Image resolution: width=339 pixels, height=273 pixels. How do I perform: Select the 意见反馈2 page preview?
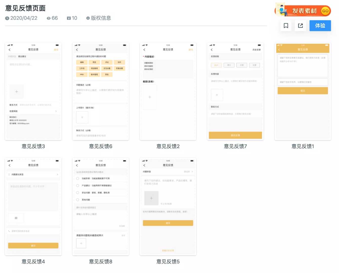pyautogui.click(x=168, y=91)
